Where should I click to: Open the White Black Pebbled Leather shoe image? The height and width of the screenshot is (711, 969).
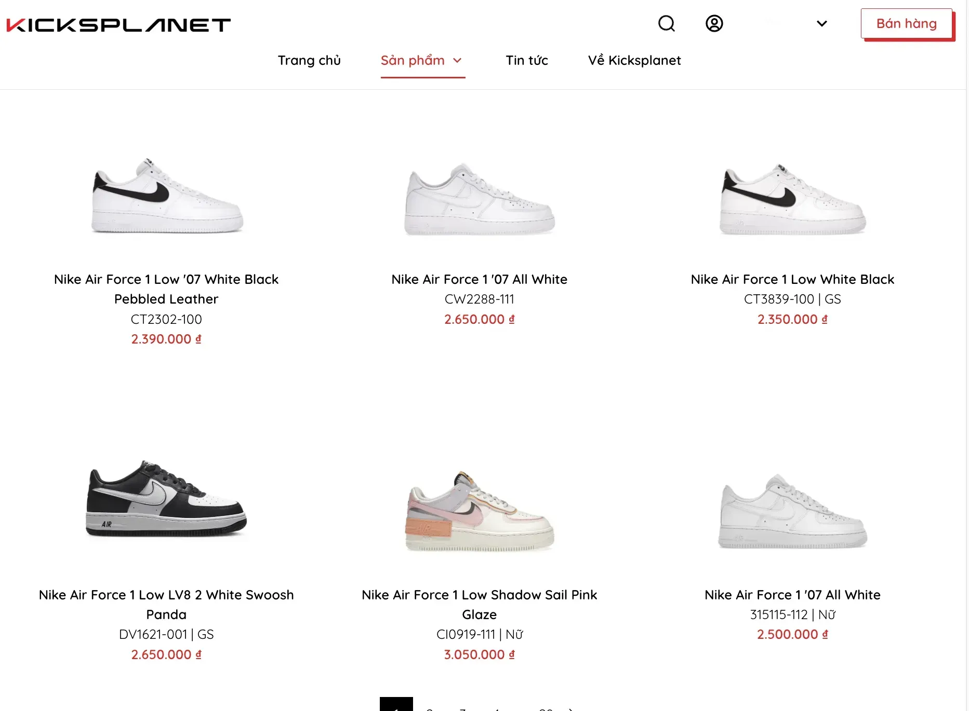tap(166, 195)
